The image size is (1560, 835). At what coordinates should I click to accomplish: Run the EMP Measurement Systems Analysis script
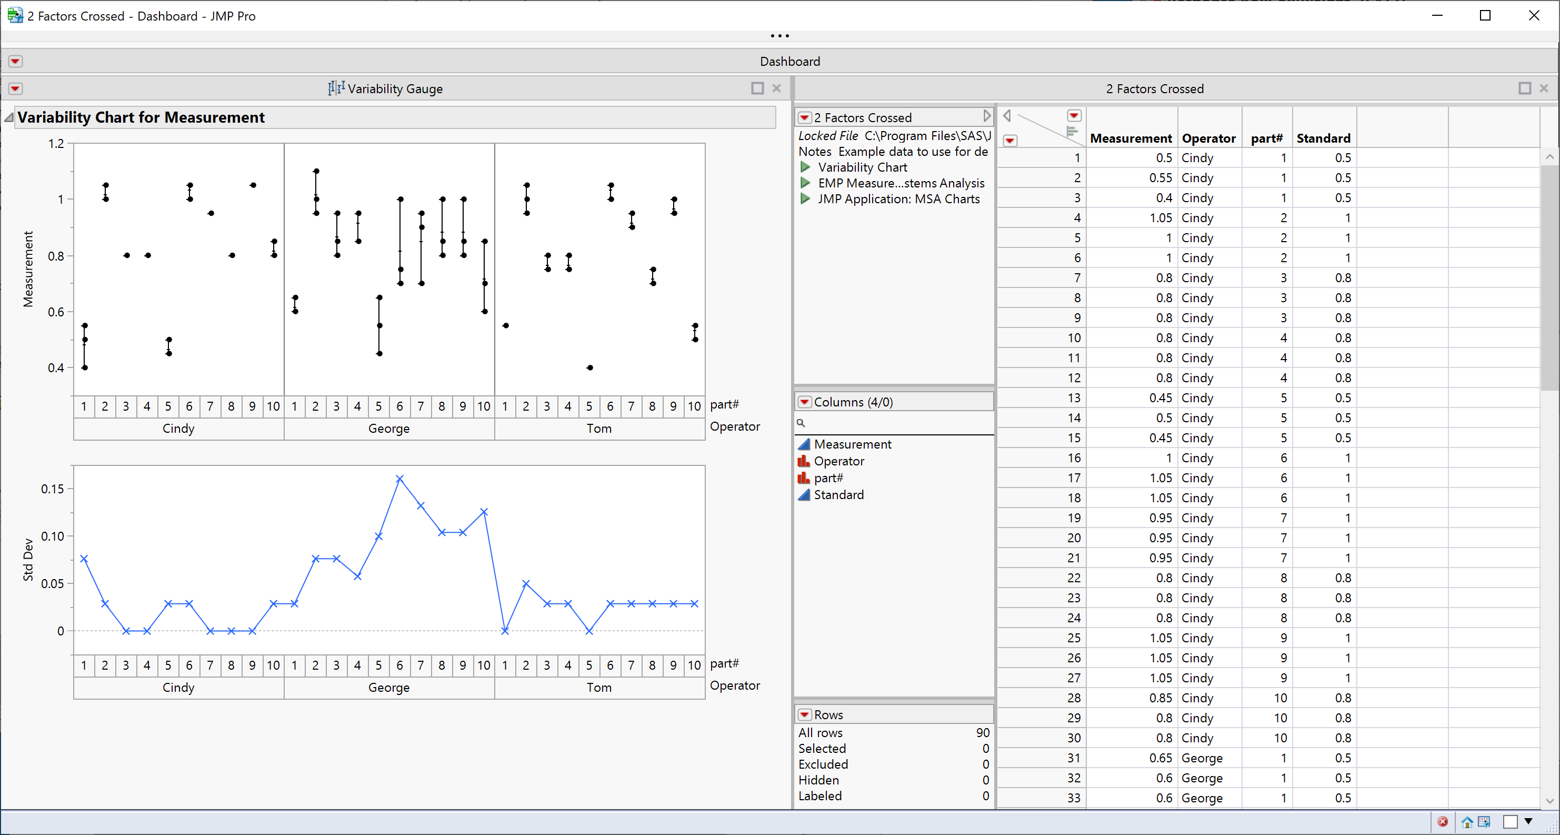click(805, 183)
